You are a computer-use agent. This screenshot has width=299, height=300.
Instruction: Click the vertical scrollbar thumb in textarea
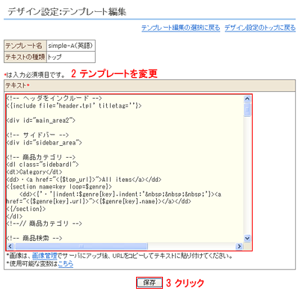pos(247,109)
